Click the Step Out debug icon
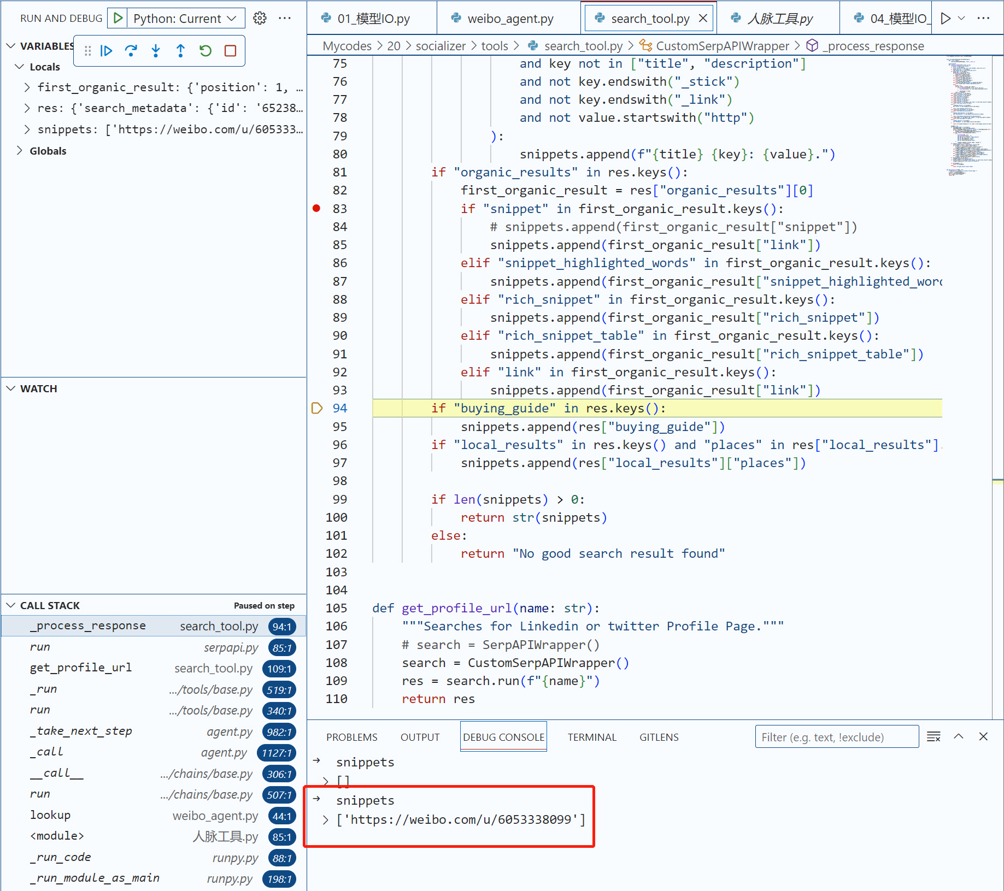 click(x=180, y=51)
